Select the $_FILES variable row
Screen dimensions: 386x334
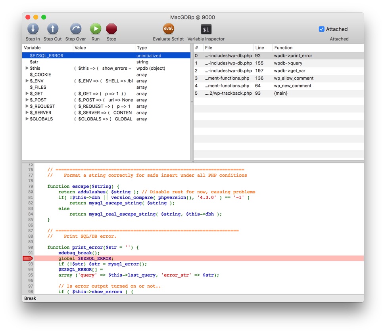106,87
